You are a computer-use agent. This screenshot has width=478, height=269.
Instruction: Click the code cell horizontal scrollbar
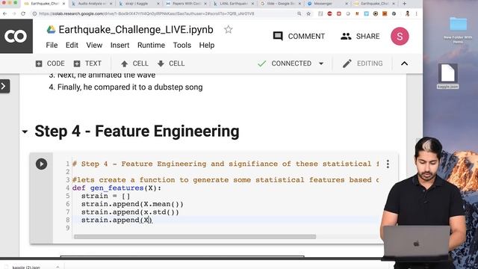coord(195,237)
